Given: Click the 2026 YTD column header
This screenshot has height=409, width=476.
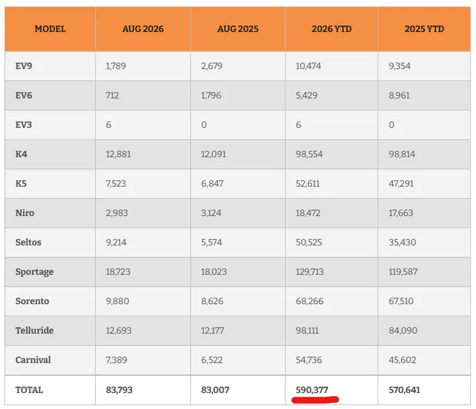Looking at the screenshot, I should pyautogui.click(x=331, y=29).
